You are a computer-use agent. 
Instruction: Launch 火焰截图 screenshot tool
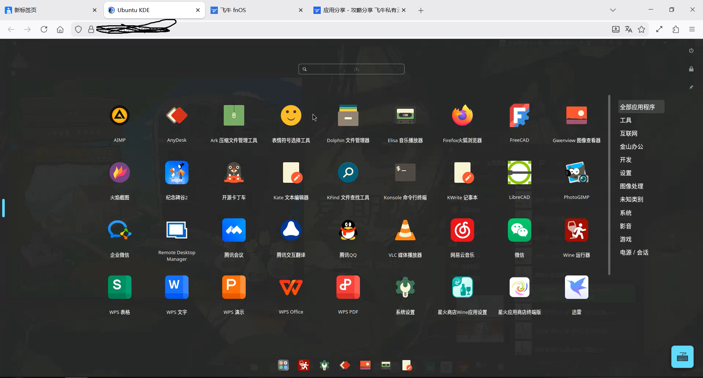pyautogui.click(x=120, y=173)
